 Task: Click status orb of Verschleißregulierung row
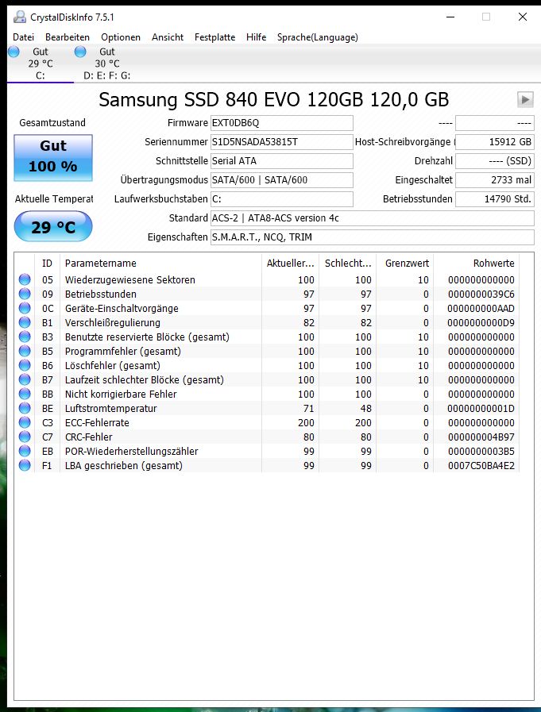(25, 322)
